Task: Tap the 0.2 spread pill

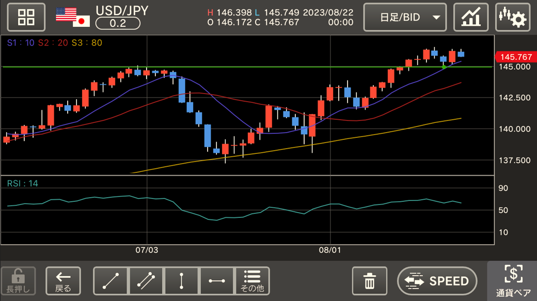Action: click(118, 23)
